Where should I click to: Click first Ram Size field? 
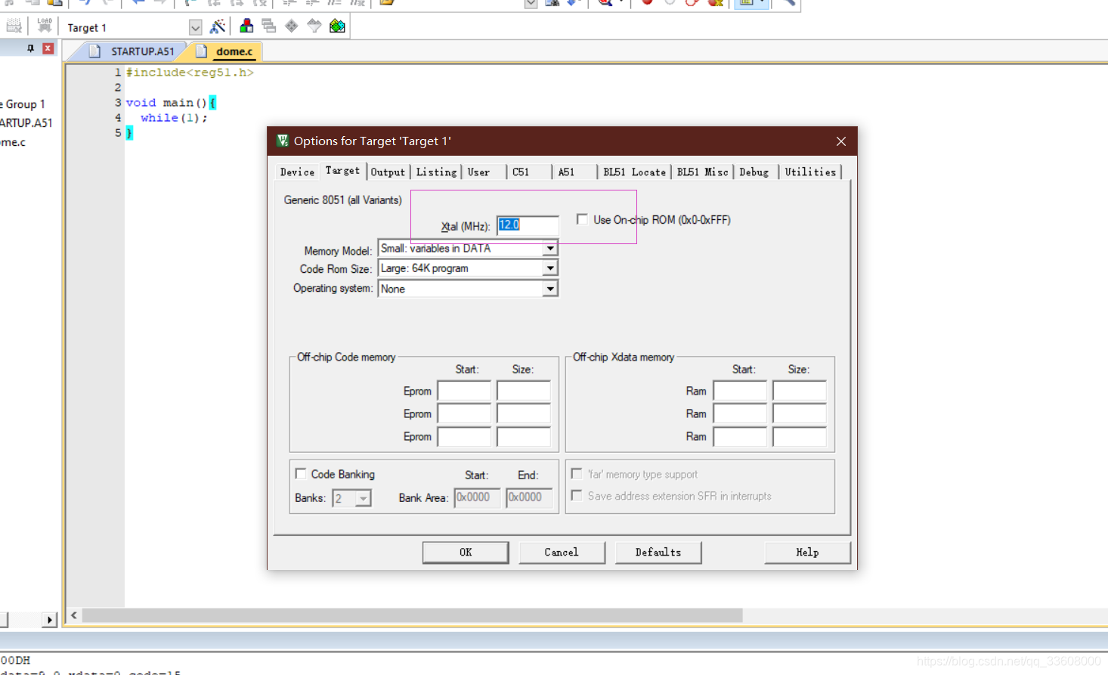pos(799,391)
